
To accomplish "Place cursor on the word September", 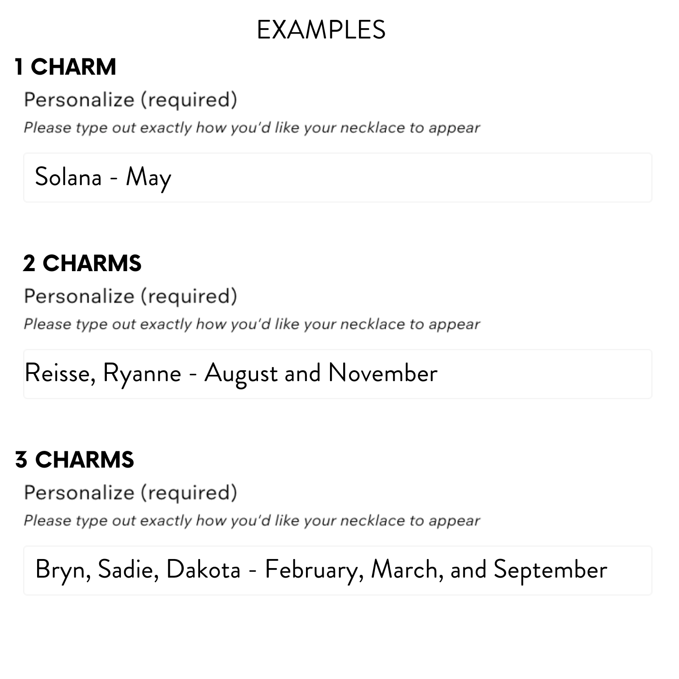I will tap(550, 570).
